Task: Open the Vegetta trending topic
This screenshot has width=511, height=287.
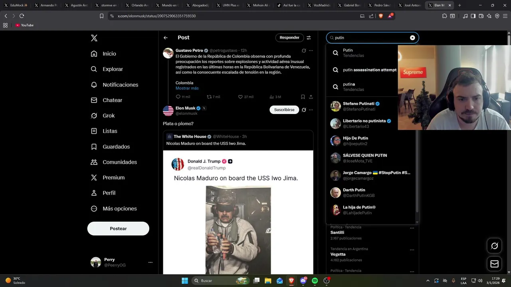Action: click(x=338, y=254)
